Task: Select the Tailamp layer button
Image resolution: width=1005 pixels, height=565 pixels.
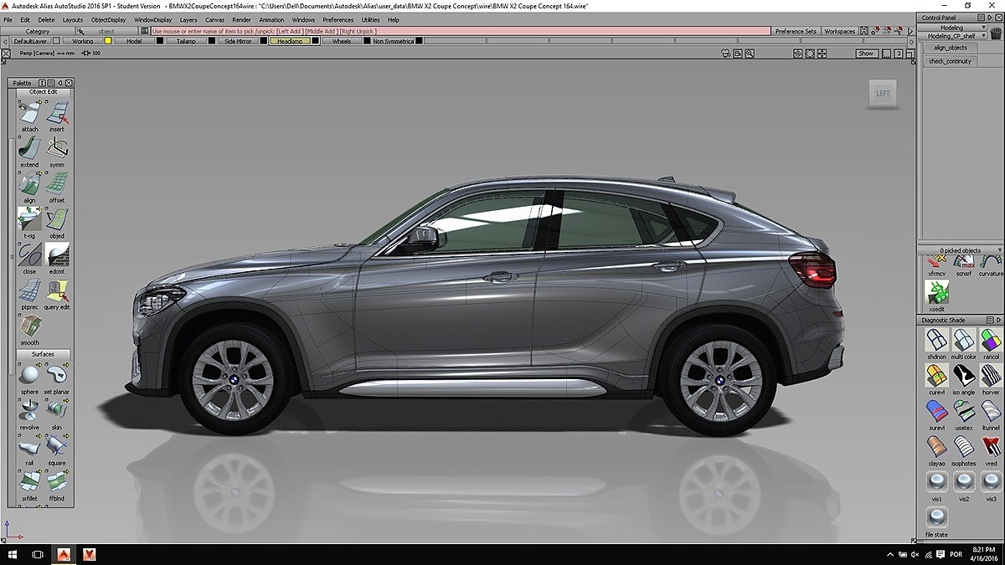Action: 186,41
